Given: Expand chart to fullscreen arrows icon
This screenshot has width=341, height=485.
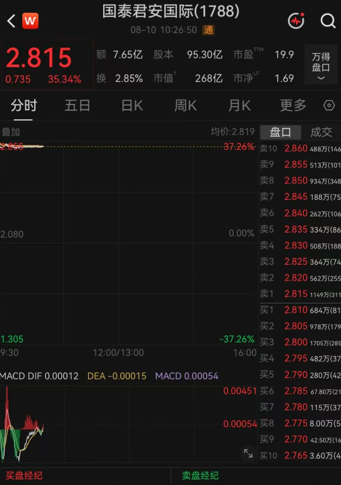Looking at the screenshot, I should pos(248,453).
